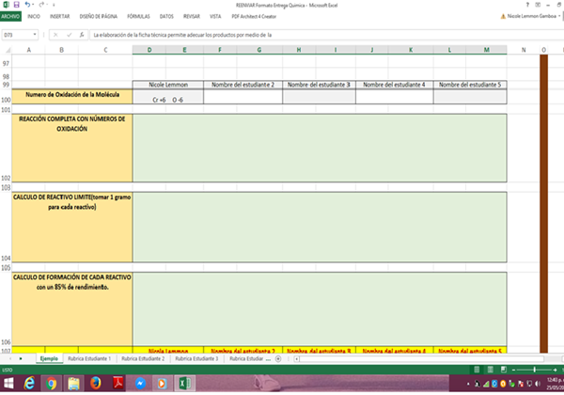Switch to Page Layout view in the status bar
This screenshot has height=395, width=564.
click(491, 370)
